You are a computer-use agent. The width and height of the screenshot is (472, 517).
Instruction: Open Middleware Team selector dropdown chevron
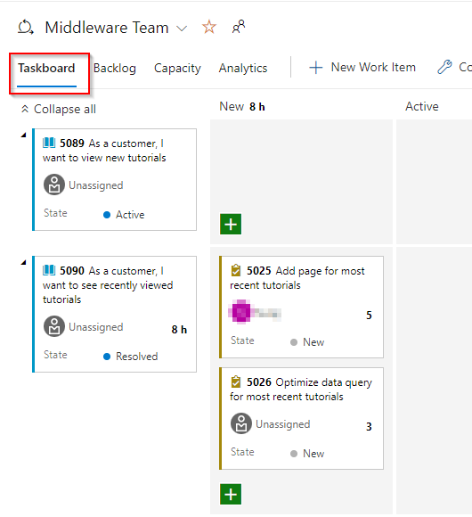182,29
